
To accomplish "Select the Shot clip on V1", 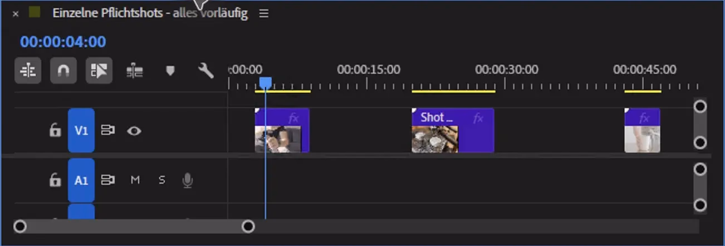I will click(453, 130).
